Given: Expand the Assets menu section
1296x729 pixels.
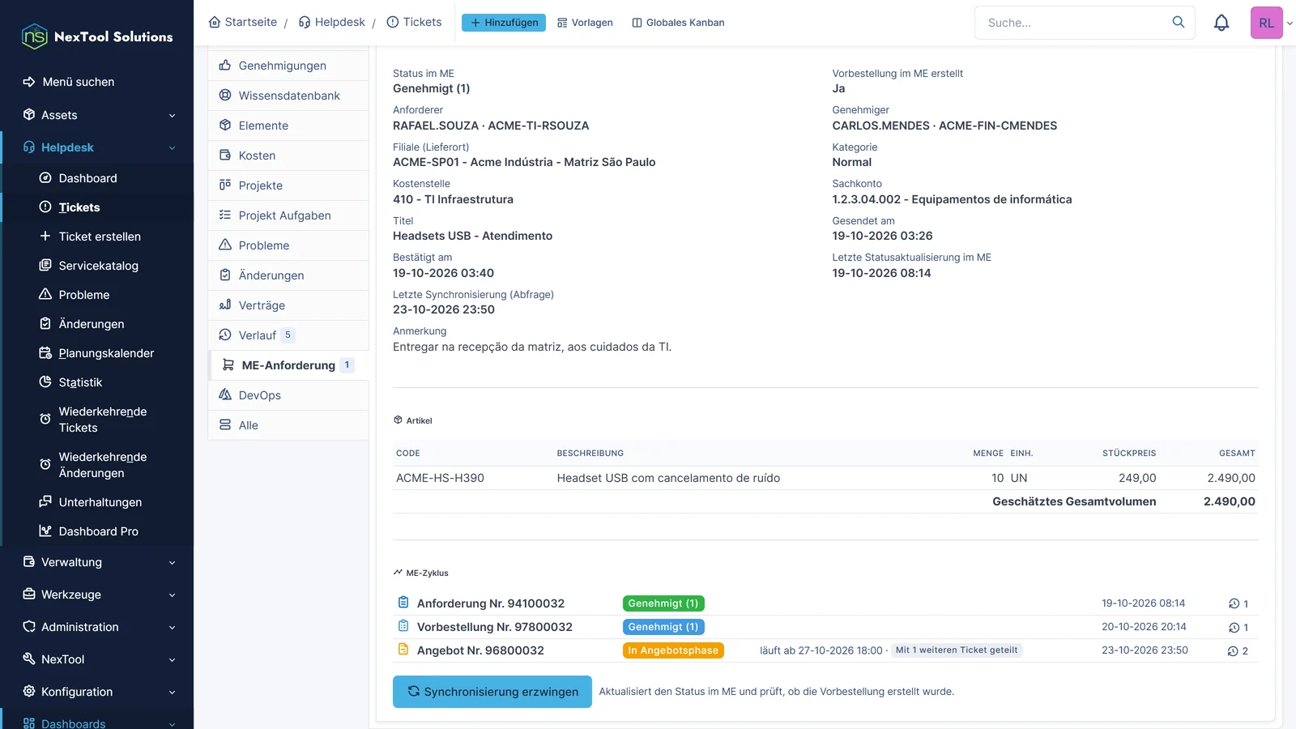Looking at the screenshot, I should point(97,115).
